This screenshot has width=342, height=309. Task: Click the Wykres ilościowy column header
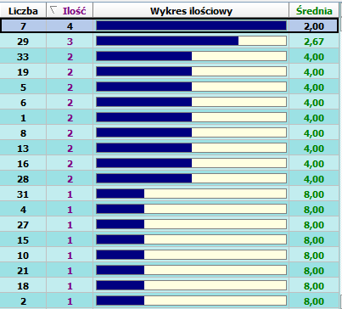(191, 11)
